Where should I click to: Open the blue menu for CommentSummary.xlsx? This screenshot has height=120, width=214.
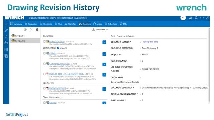point(104,64)
